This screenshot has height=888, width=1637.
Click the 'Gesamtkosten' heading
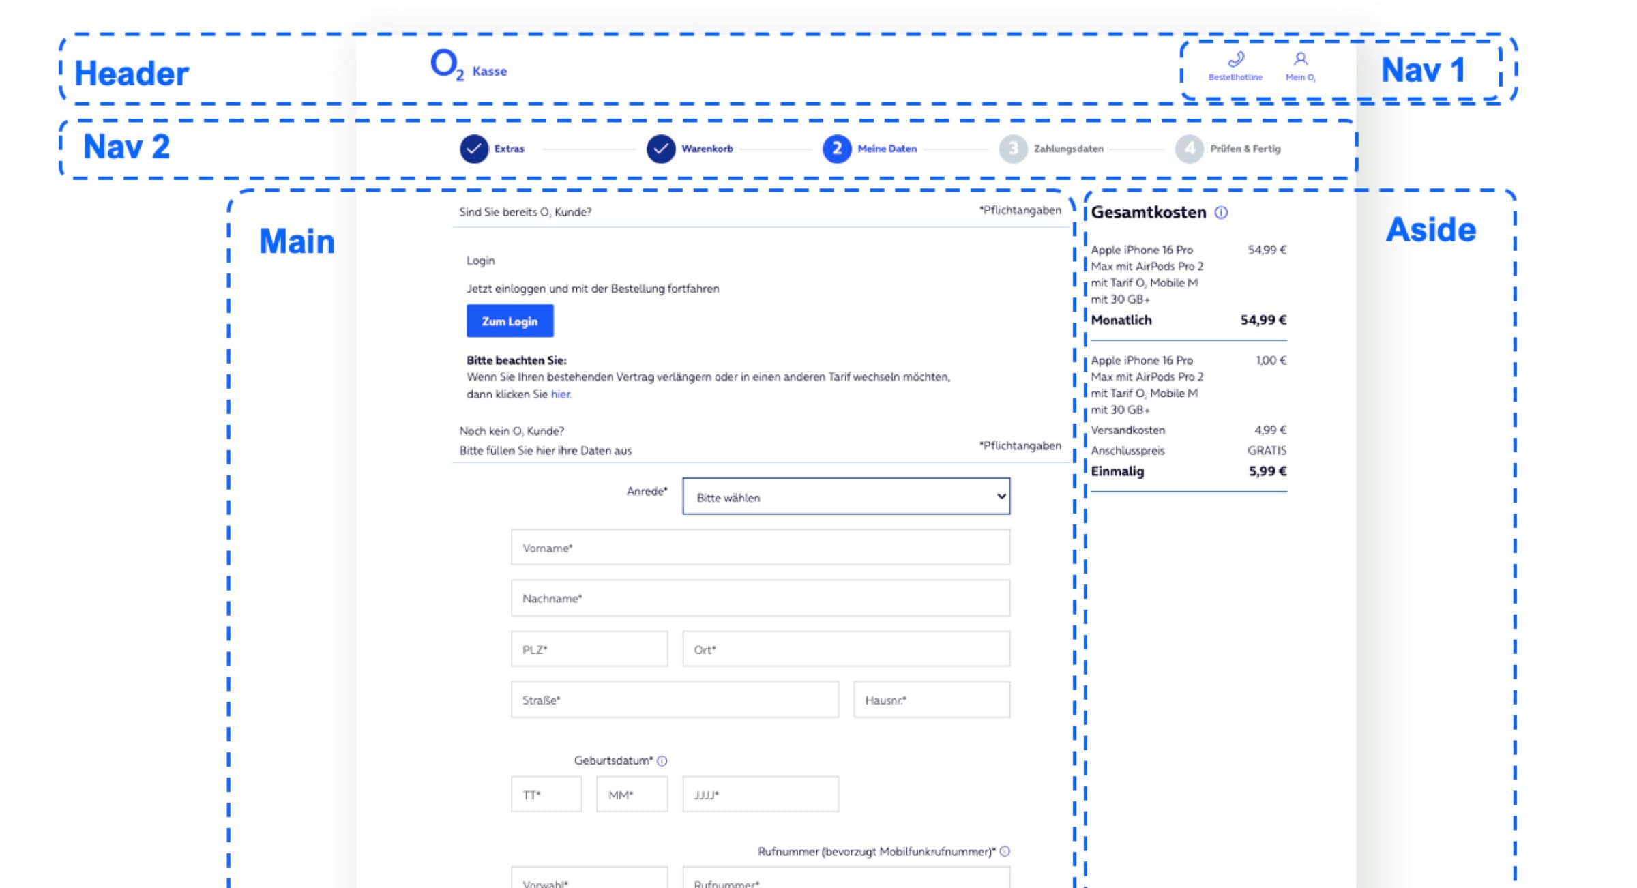click(x=1149, y=212)
